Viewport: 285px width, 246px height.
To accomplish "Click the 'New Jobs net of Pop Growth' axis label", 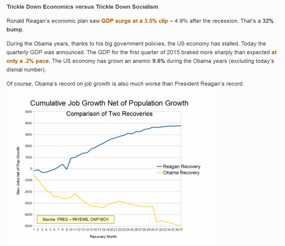I will pyautogui.click(x=18, y=171).
